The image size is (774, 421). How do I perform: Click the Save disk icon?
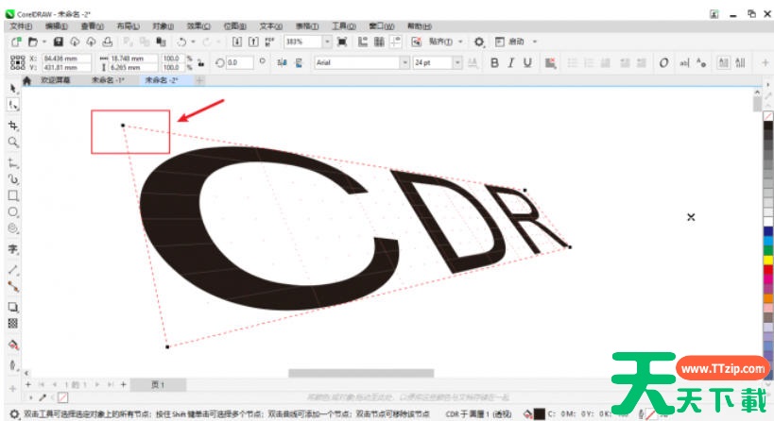click(x=59, y=42)
